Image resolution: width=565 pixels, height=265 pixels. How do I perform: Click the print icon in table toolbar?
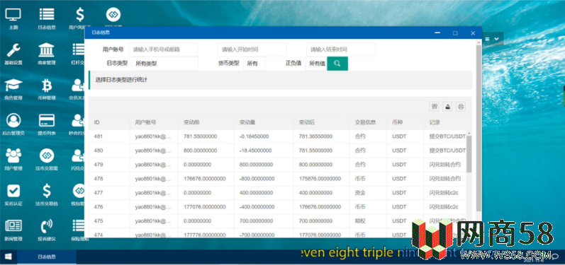pyautogui.click(x=461, y=106)
